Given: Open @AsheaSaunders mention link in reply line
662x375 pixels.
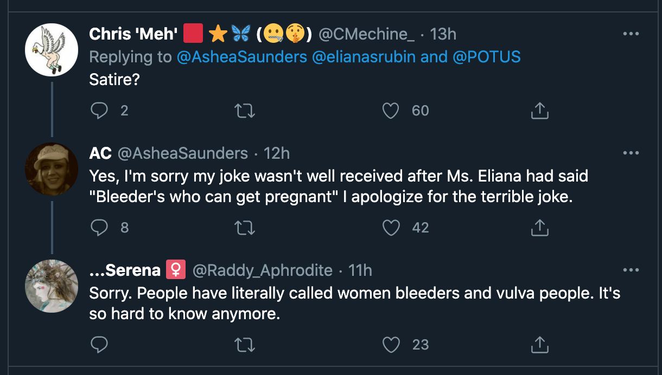Looking at the screenshot, I should click(x=242, y=56).
